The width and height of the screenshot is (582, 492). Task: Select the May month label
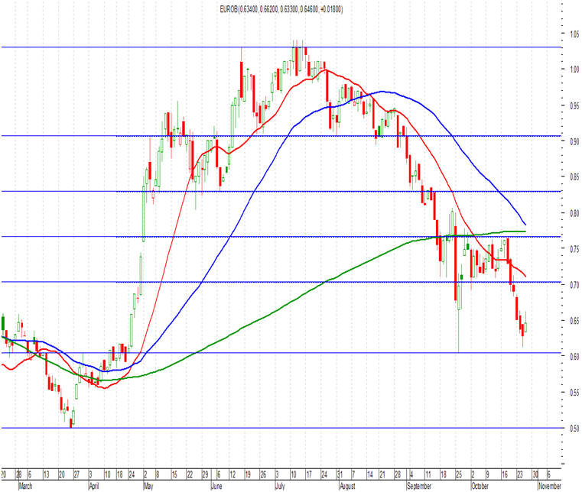coord(148,486)
